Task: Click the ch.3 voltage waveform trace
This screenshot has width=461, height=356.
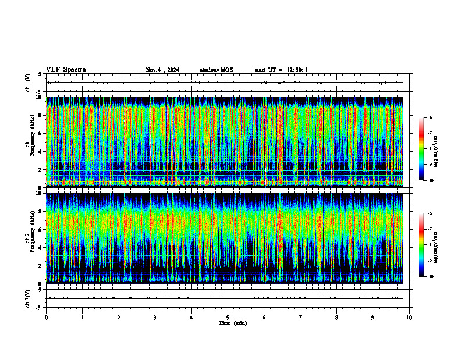Action: click(225, 298)
